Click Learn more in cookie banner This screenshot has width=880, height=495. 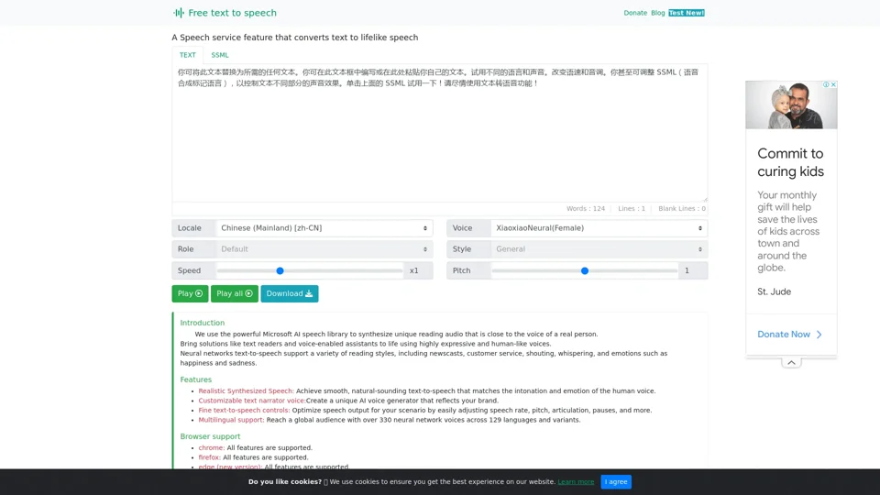point(576,481)
